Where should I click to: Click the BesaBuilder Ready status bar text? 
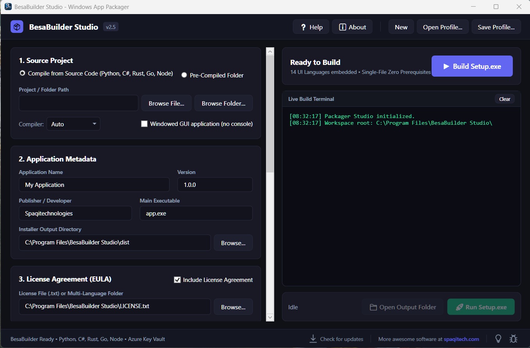pyautogui.click(x=87, y=339)
